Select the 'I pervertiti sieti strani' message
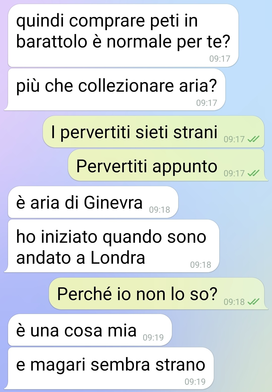This screenshot has width=272, height=392. click(154, 132)
